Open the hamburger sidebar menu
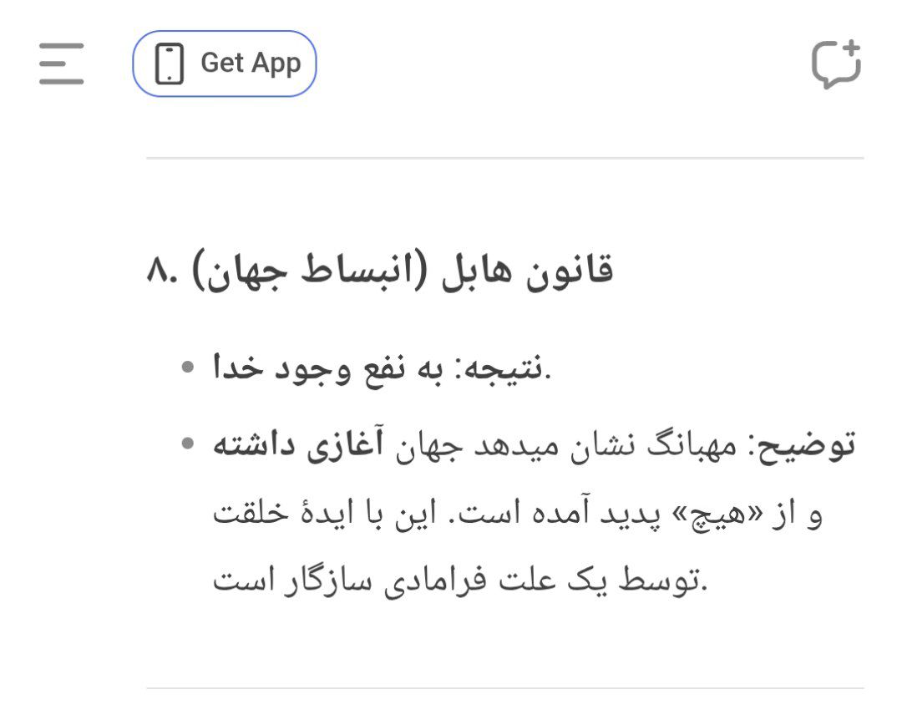This screenshot has height=725, width=902. (x=61, y=63)
